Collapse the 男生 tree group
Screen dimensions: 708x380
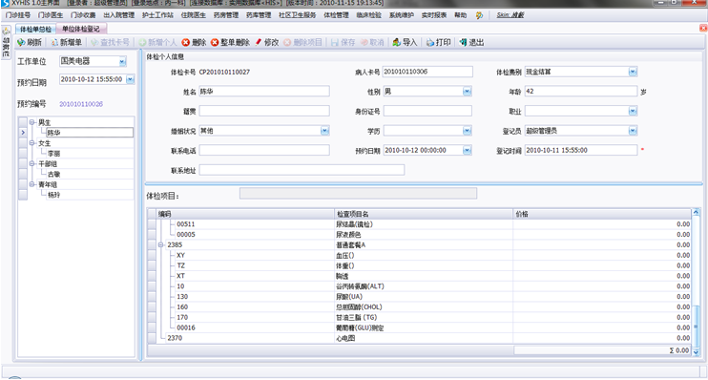32,122
